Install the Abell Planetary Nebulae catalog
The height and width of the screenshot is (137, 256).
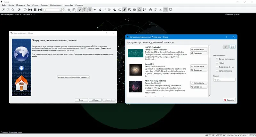coord(199,83)
